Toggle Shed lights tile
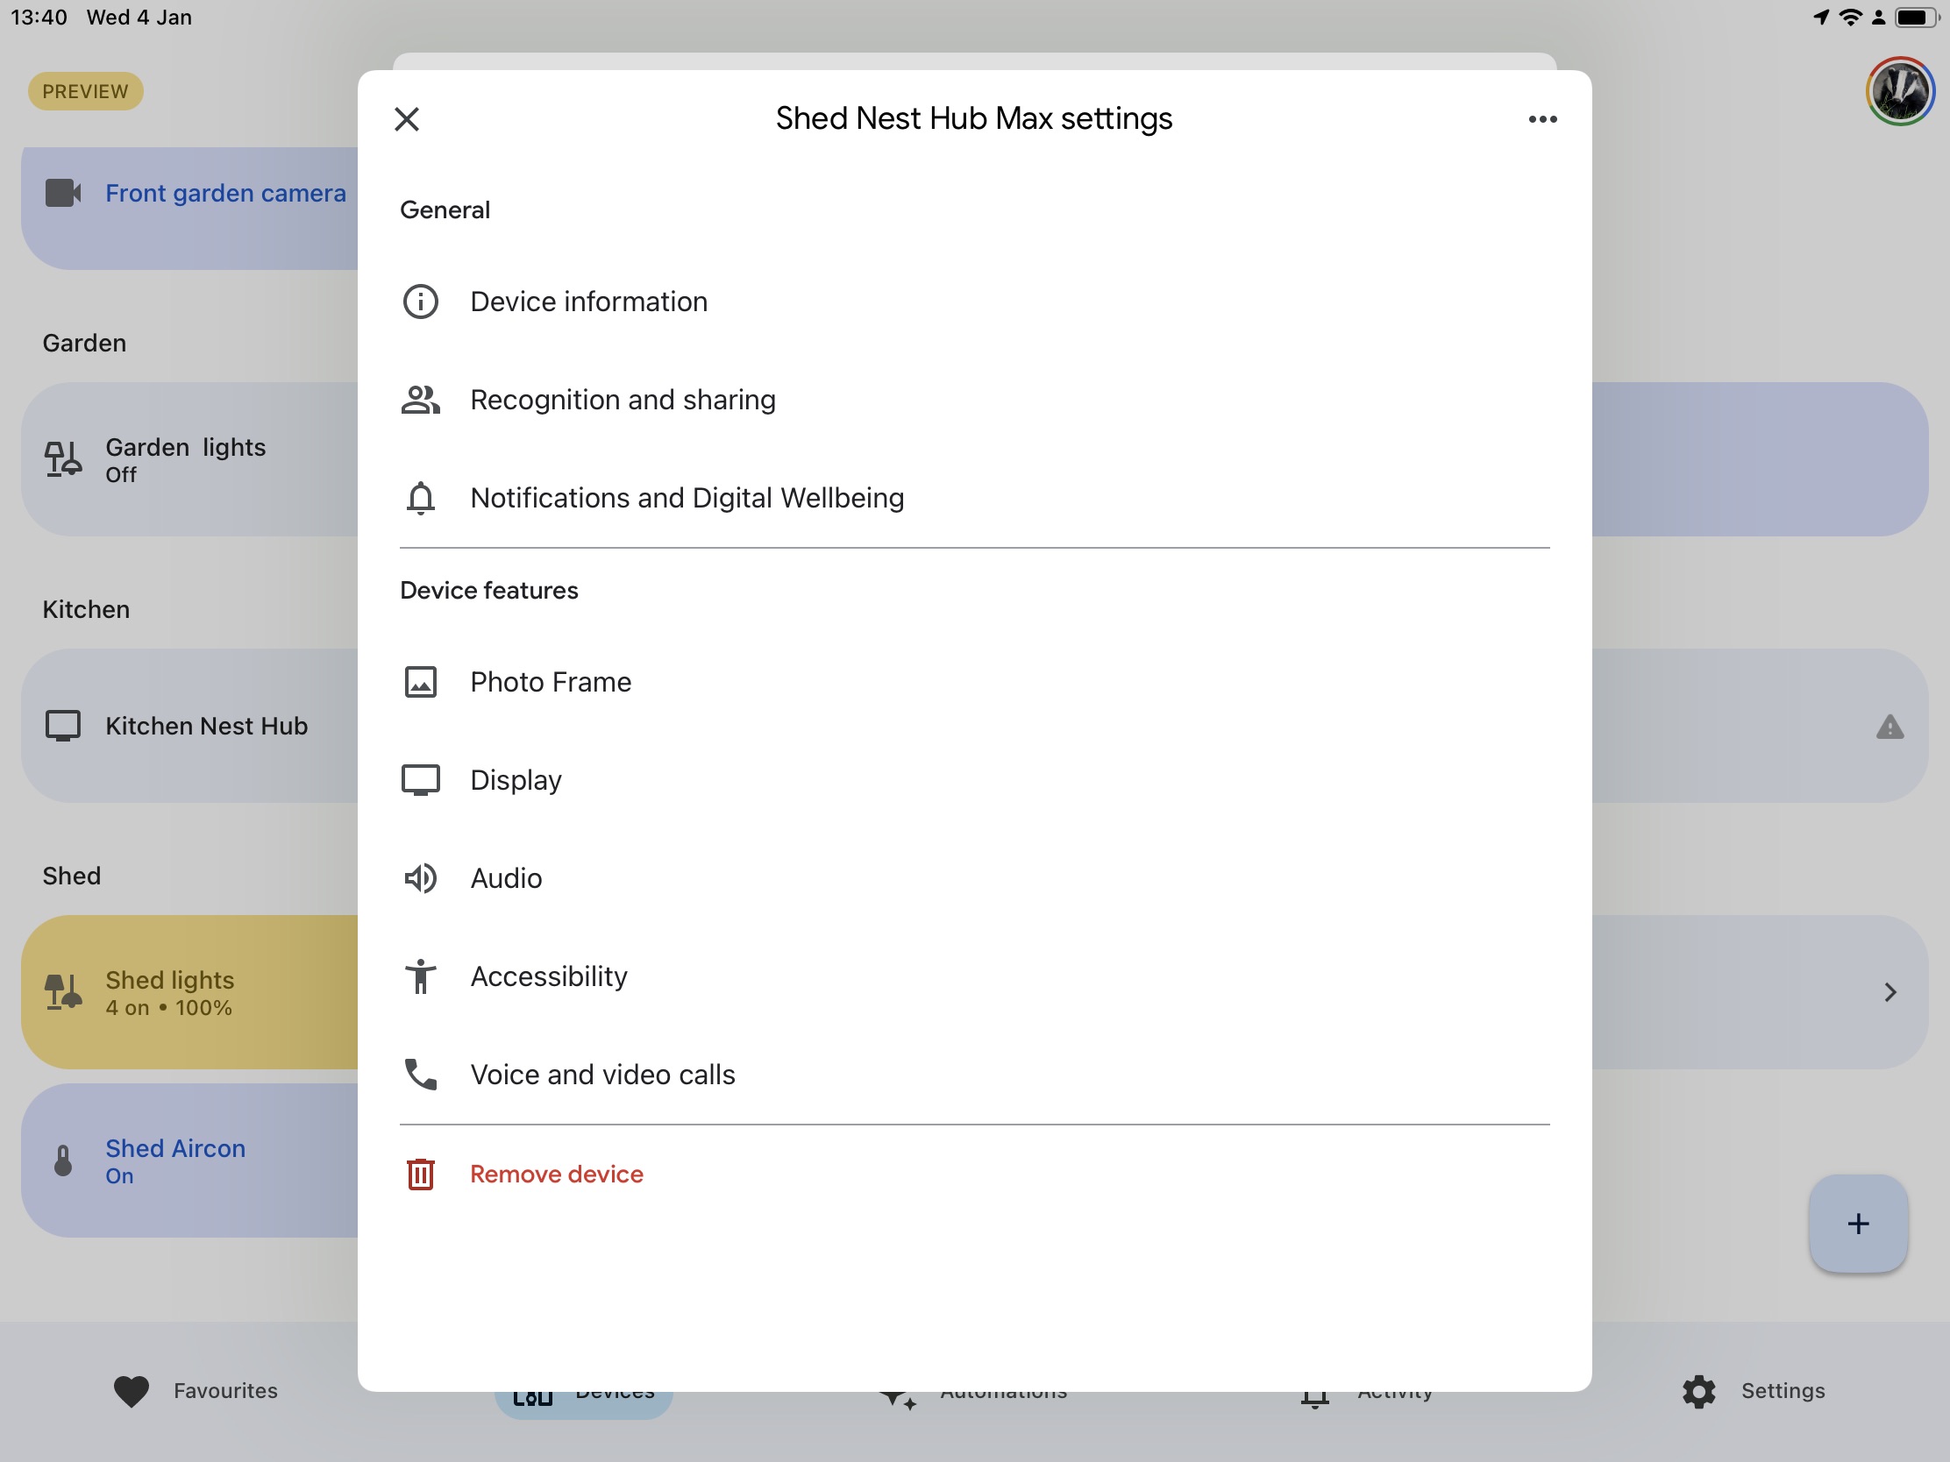Screen dimensions: 1950x1462 [x=189, y=992]
